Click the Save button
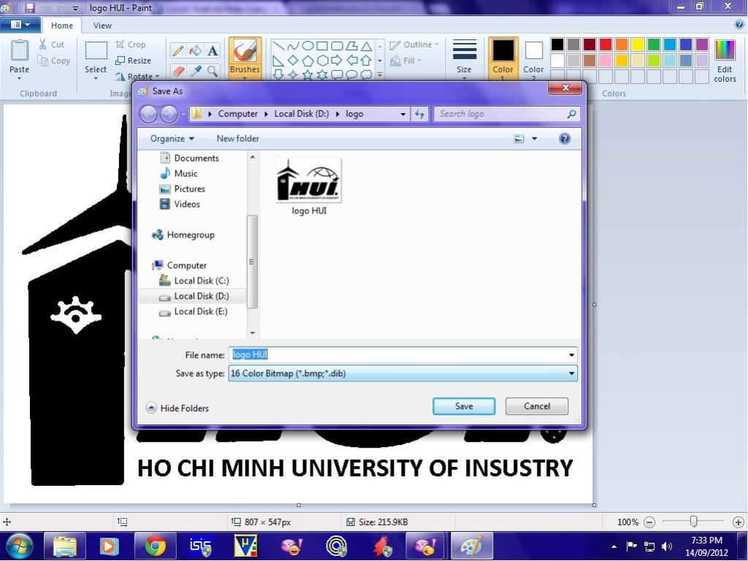Viewport: 748px width, 561px height. click(464, 406)
